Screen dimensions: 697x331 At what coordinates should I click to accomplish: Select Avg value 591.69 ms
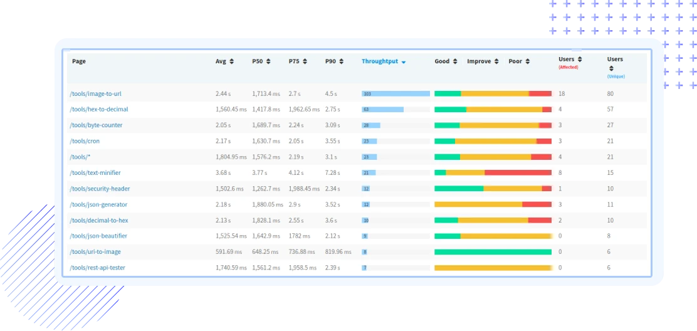229,252
